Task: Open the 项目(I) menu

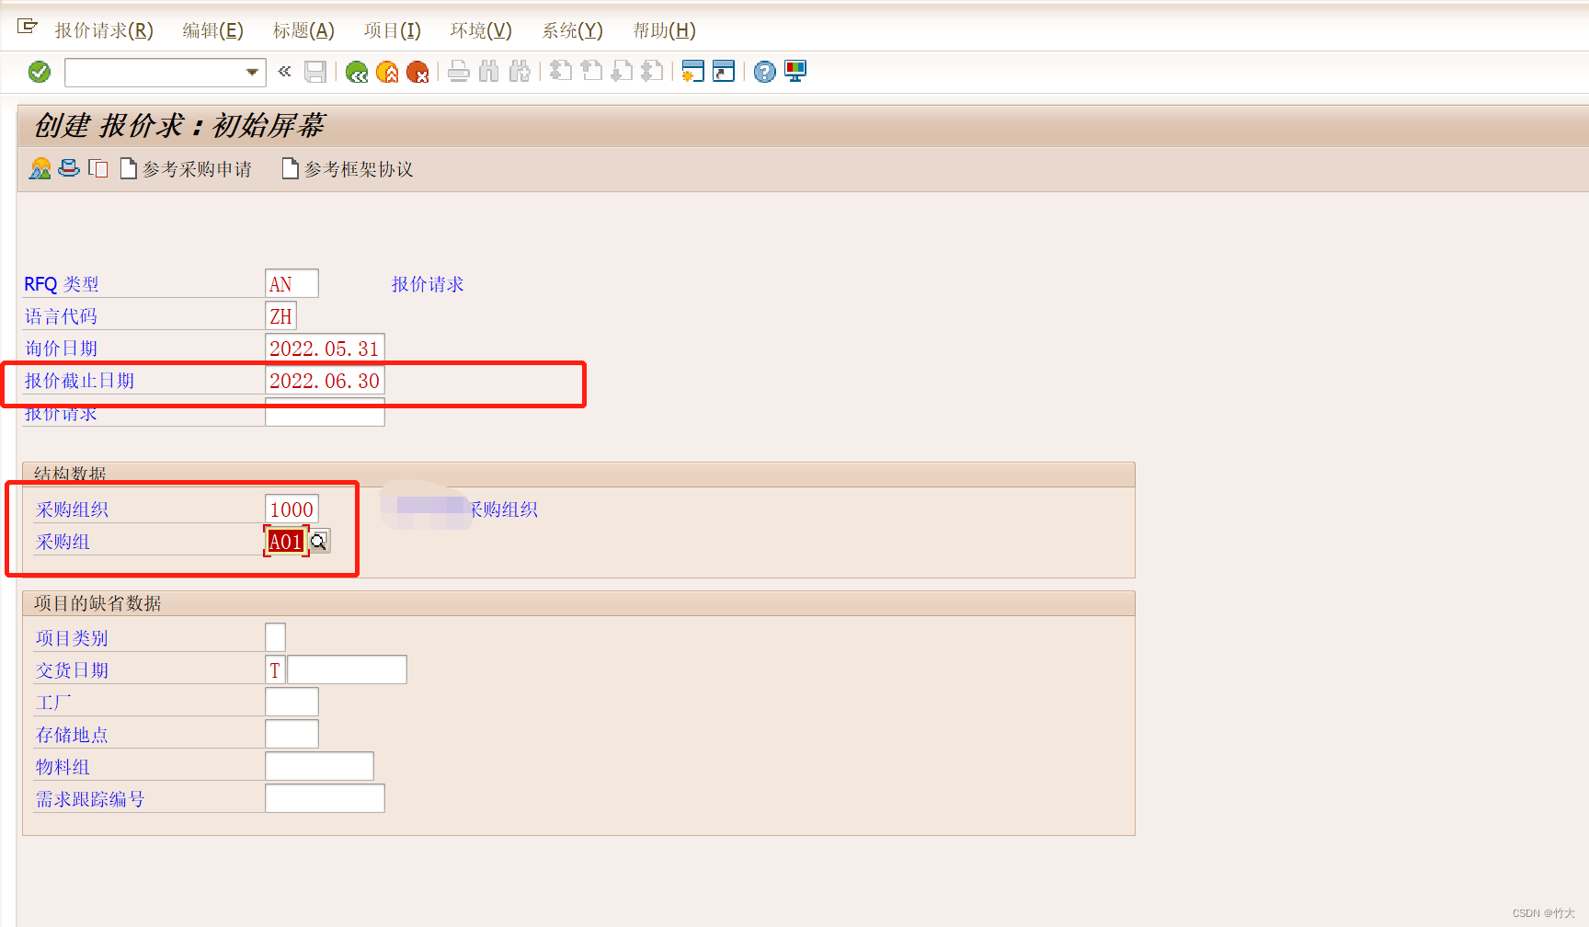Action: pos(392,30)
